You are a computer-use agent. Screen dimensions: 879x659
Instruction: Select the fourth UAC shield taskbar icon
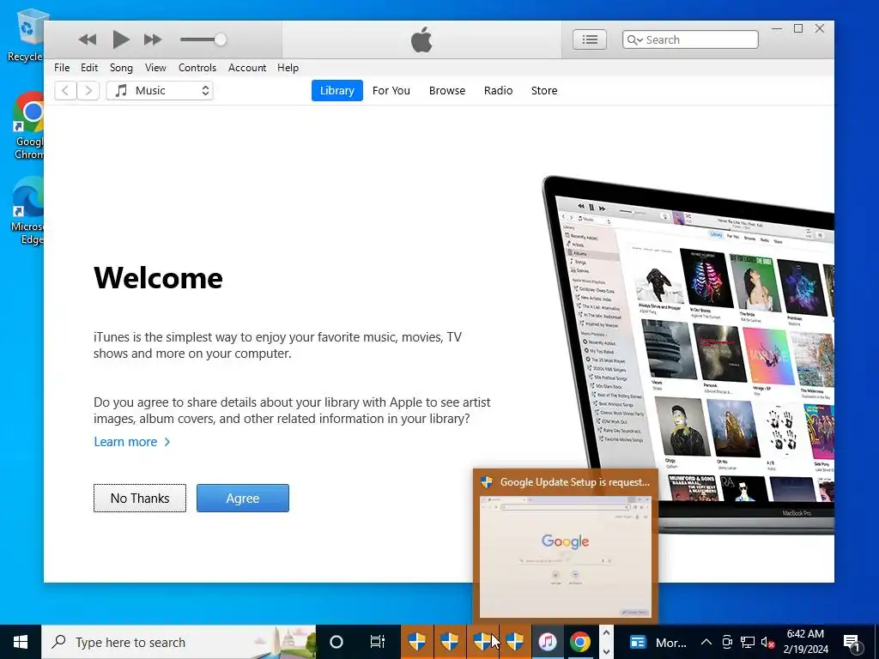[x=515, y=642]
